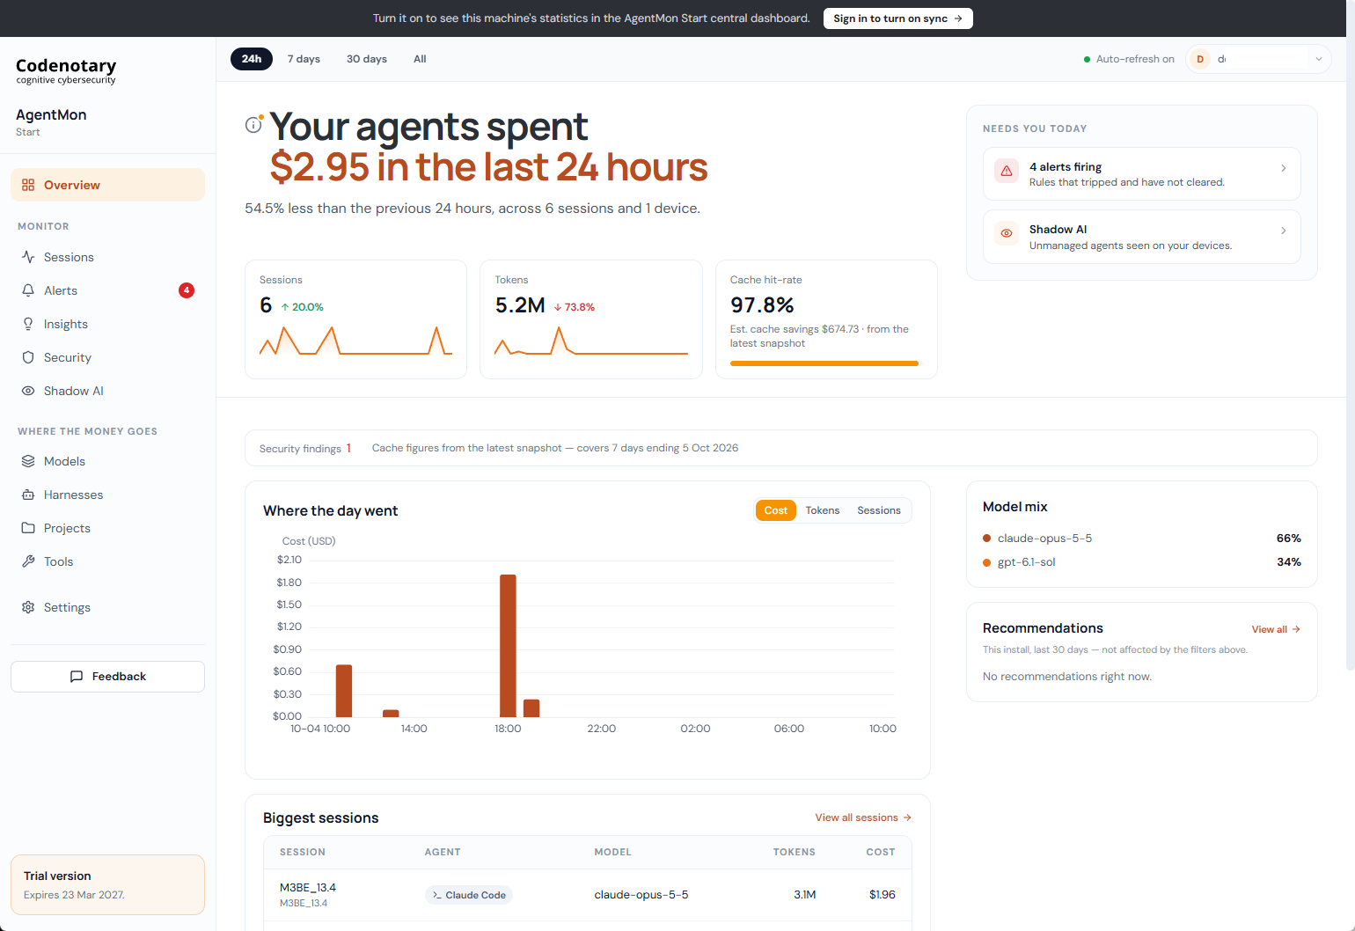This screenshot has width=1355, height=931.
Task: Click the user avatar D icon
Action: coord(1200,59)
